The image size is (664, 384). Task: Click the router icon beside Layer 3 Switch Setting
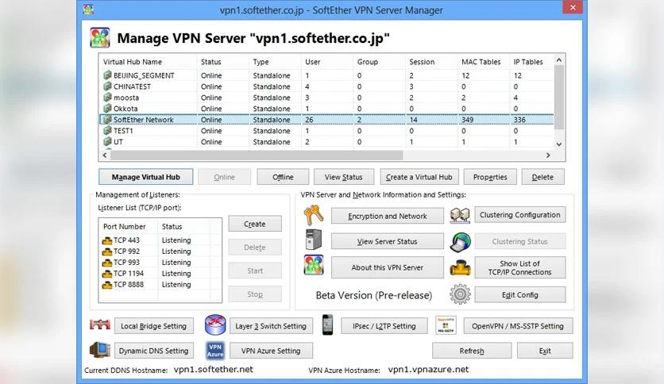[x=215, y=324]
